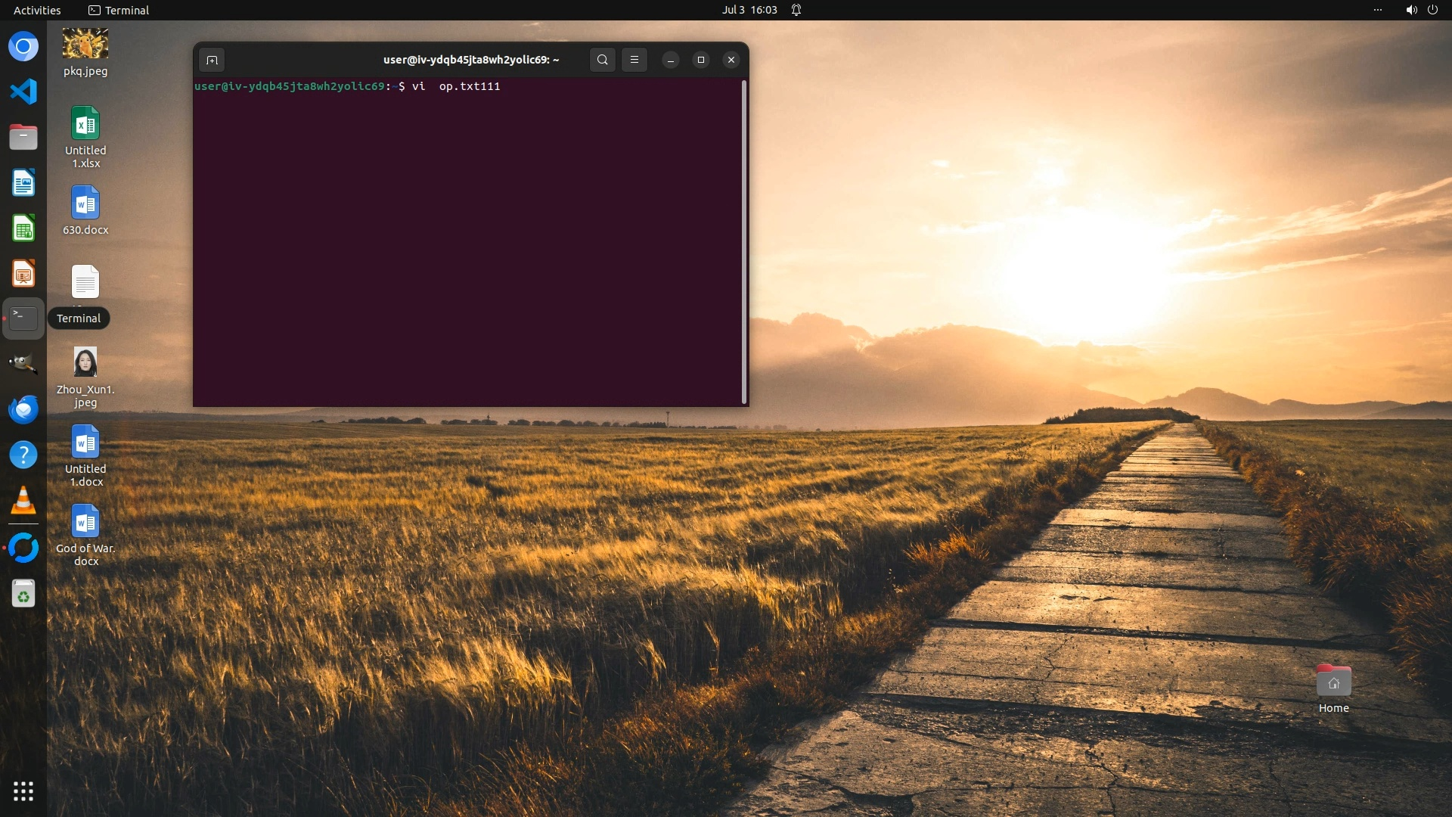Select the pkq.jpeg desktop thumbnail
Image resolution: width=1452 pixels, height=817 pixels.
pos(85,44)
